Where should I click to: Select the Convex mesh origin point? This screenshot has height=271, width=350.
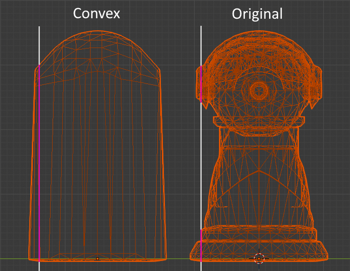coord(98,258)
